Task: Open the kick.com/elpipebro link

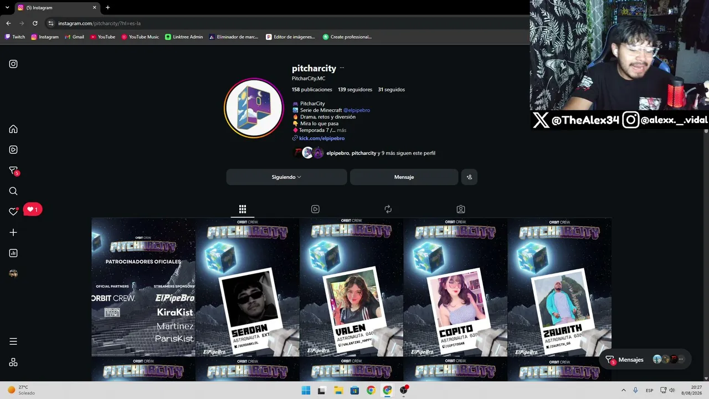Action: point(322,138)
